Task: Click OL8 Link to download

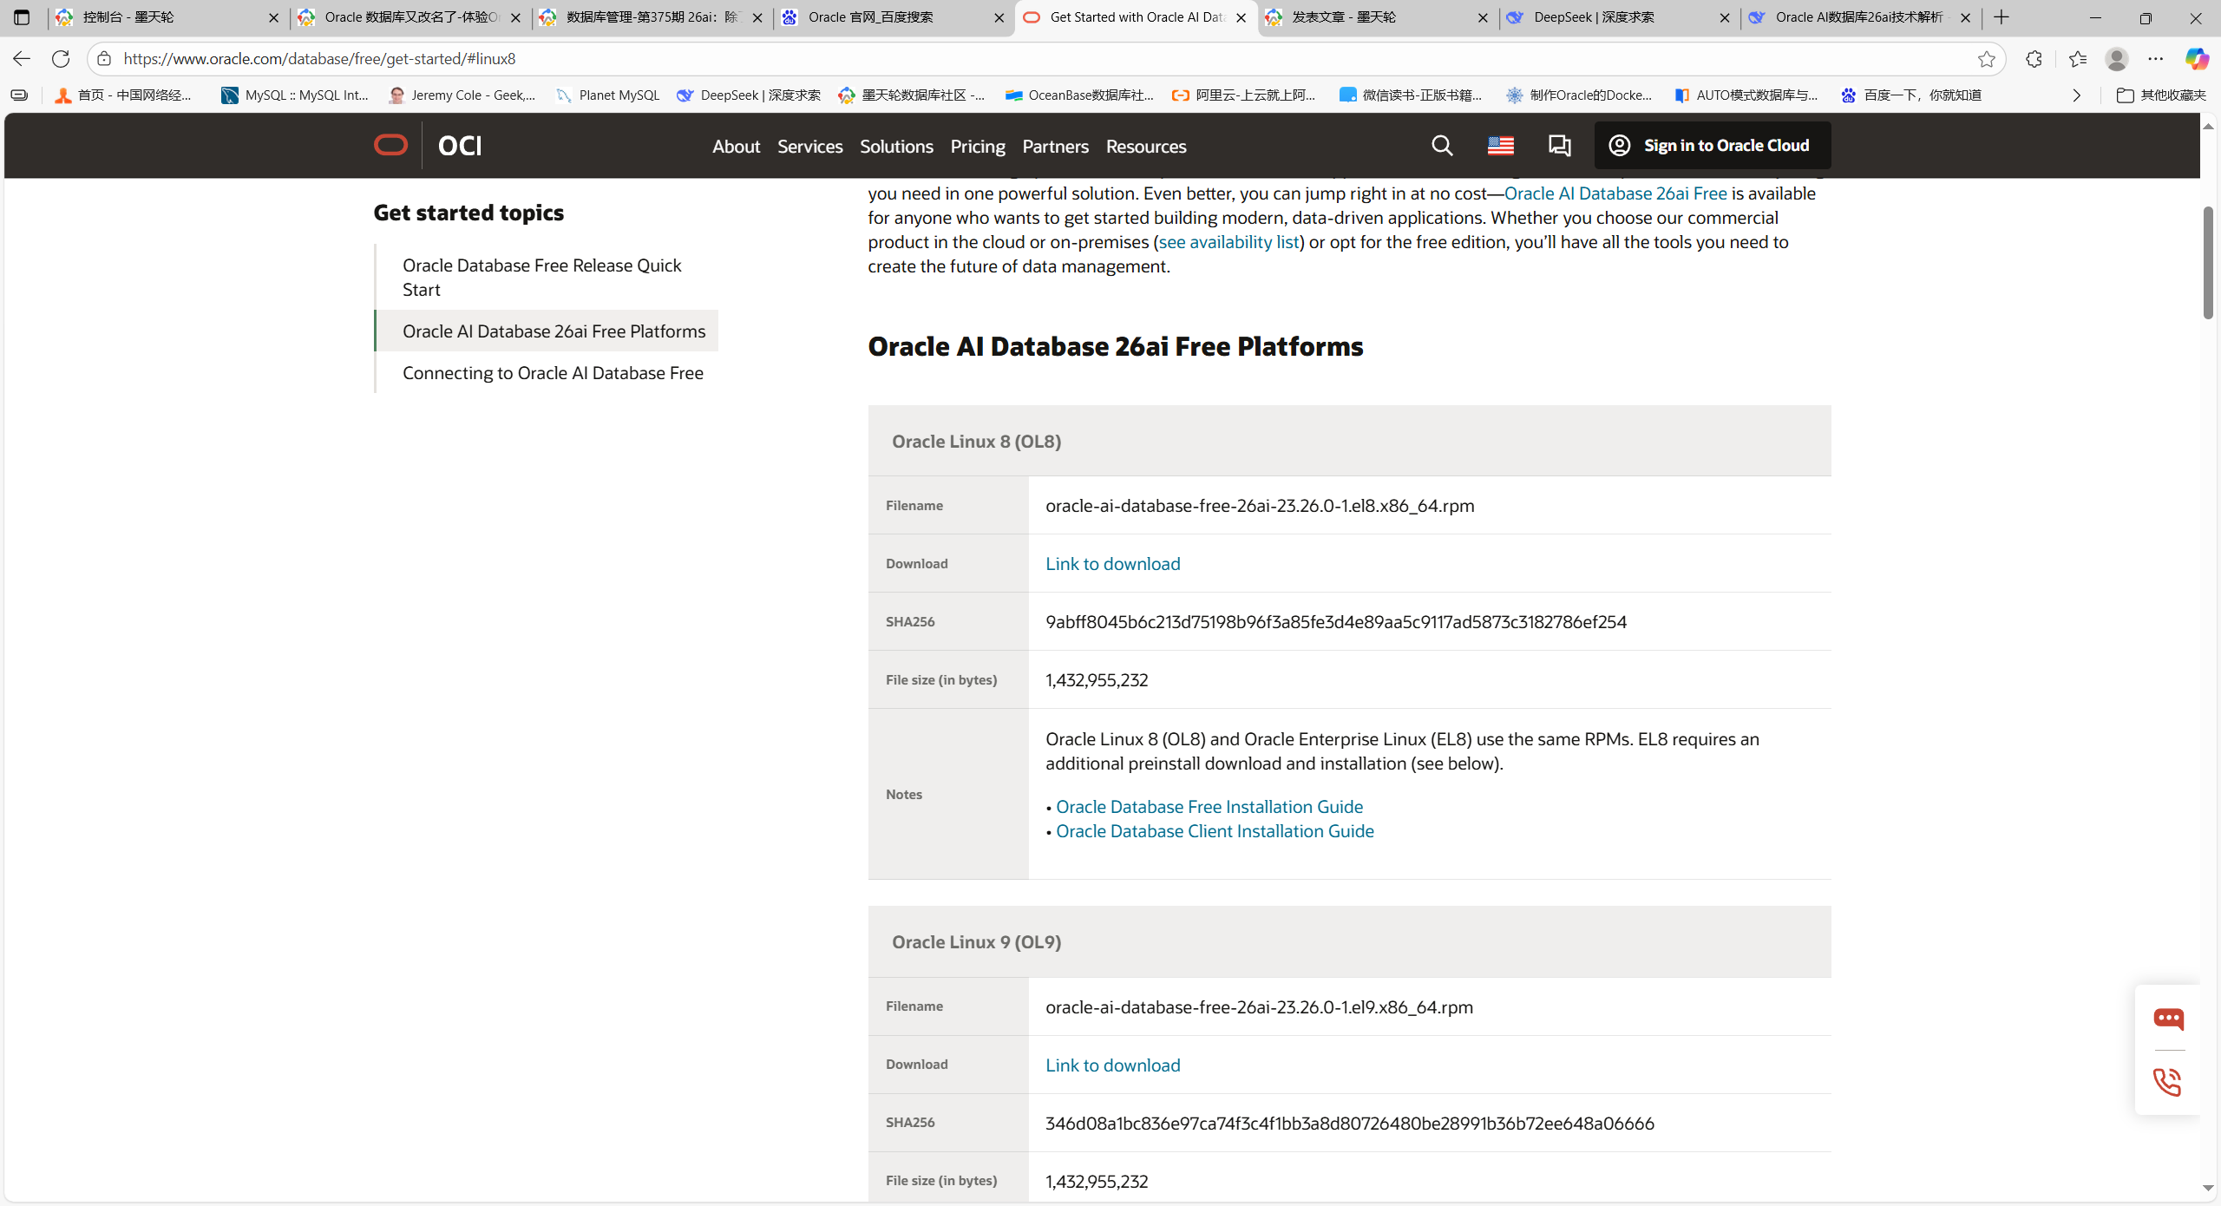Action: [1112, 564]
